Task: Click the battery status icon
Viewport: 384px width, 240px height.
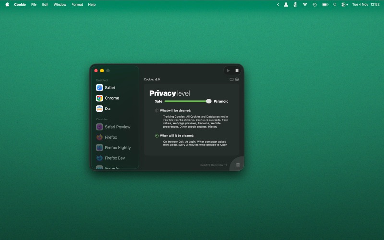Action: [325, 4]
